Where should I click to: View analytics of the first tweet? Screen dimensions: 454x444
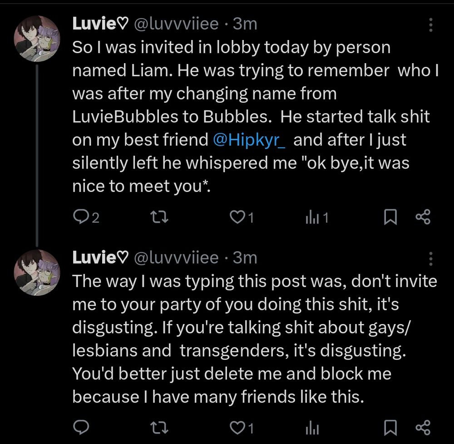click(311, 218)
